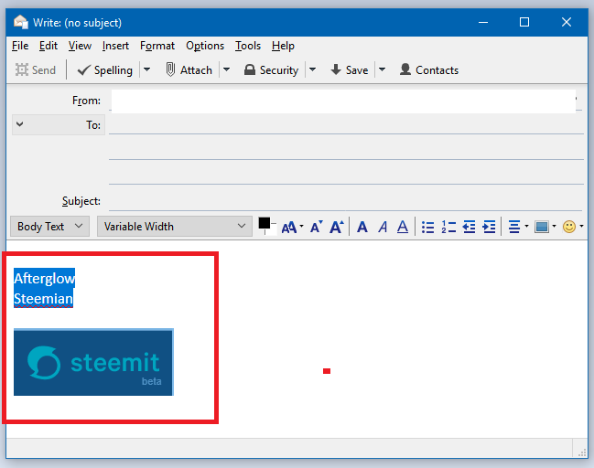
Task: Close the Write window
Action: (x=567, y=22)
